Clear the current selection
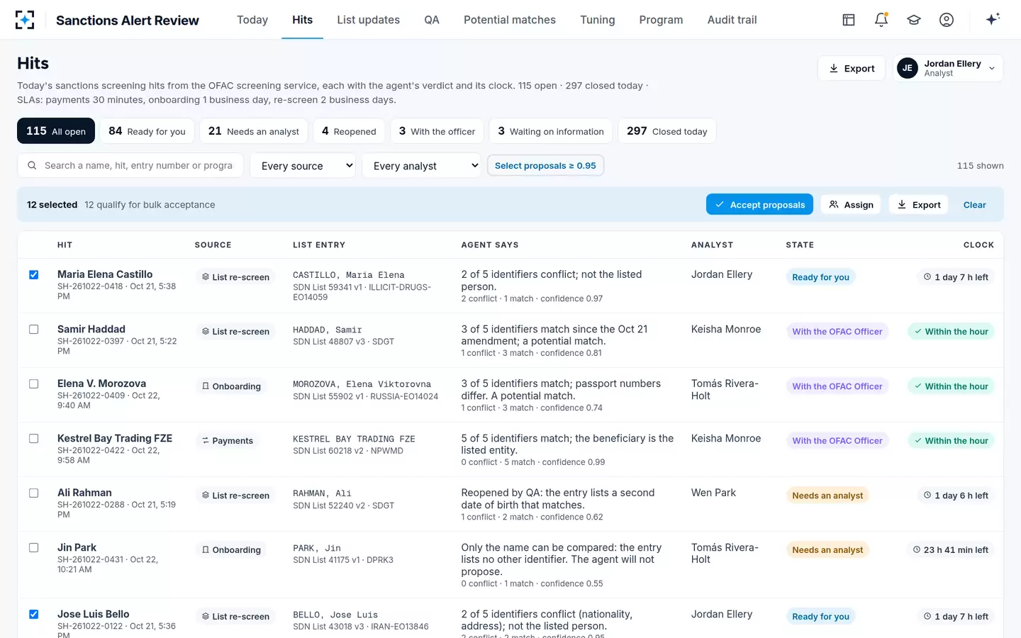Screen dimensions: 1021x638 pyautogui.click(x=974, y=205)
